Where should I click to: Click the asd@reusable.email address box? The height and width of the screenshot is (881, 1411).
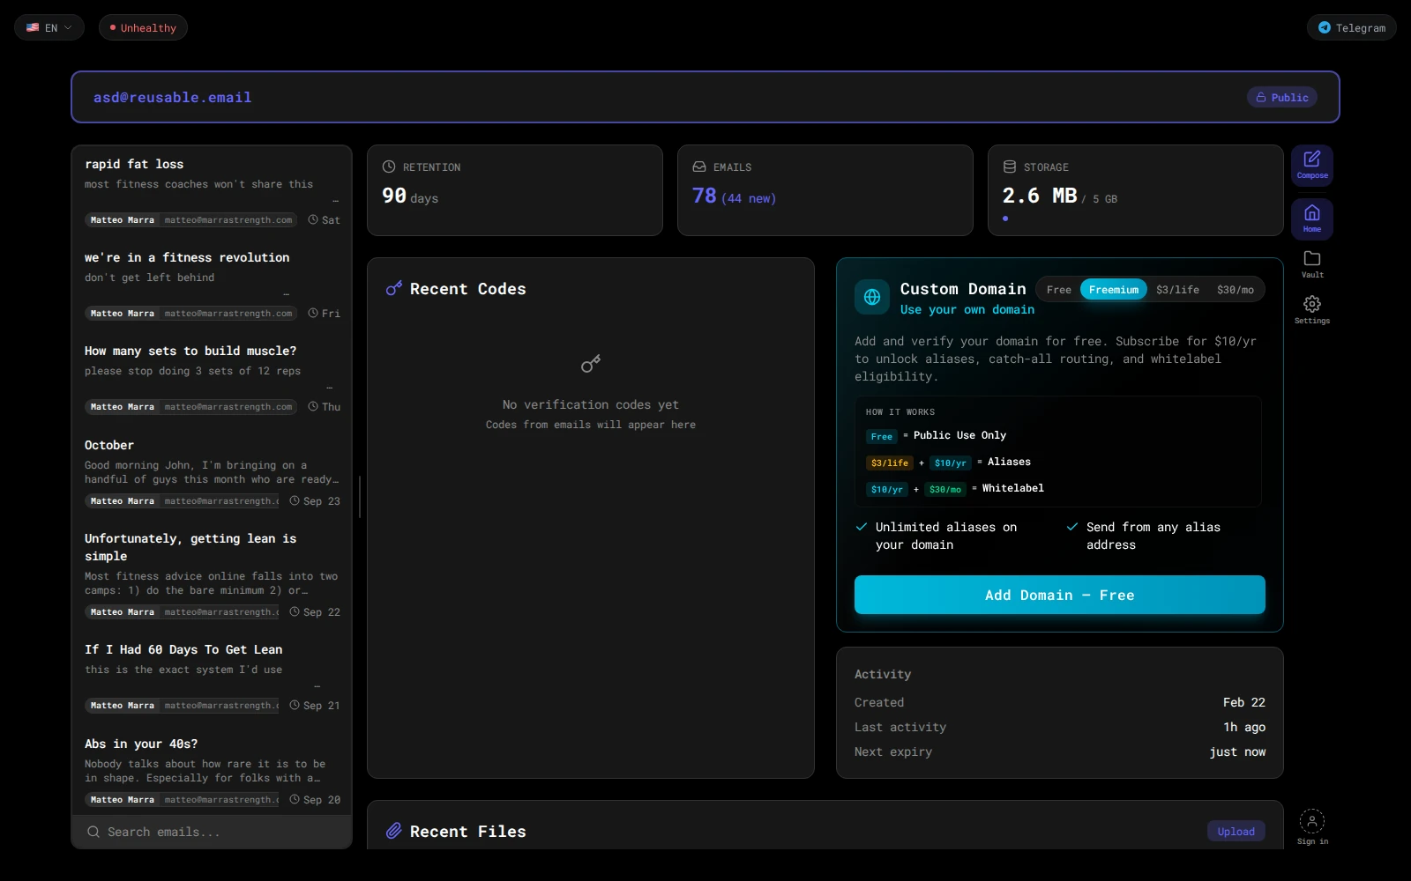[705, 97]
